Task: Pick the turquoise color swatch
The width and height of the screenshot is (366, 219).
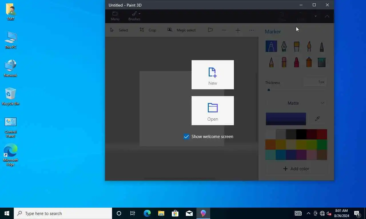Action: point(270,155)
